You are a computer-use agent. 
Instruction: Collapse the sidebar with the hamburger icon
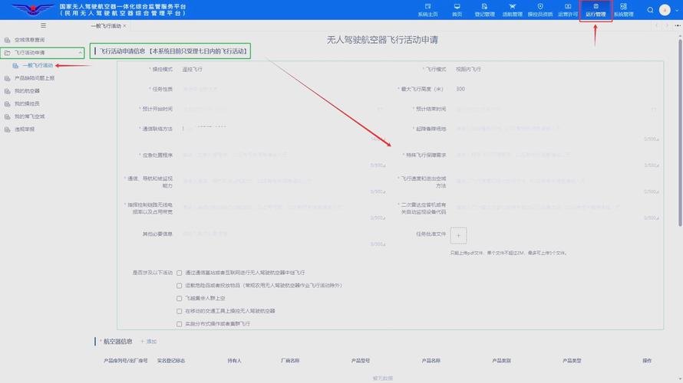point(43,25)
